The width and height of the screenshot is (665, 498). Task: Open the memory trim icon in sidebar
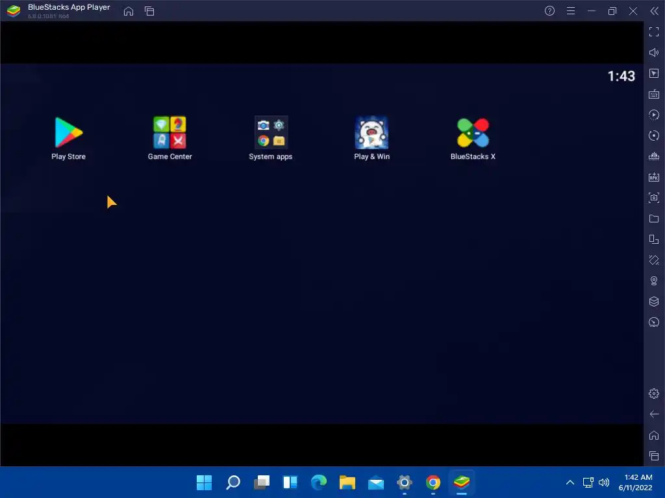coord(654,156)
